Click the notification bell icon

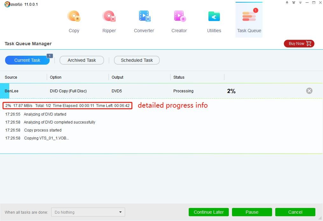coord(287,3)
